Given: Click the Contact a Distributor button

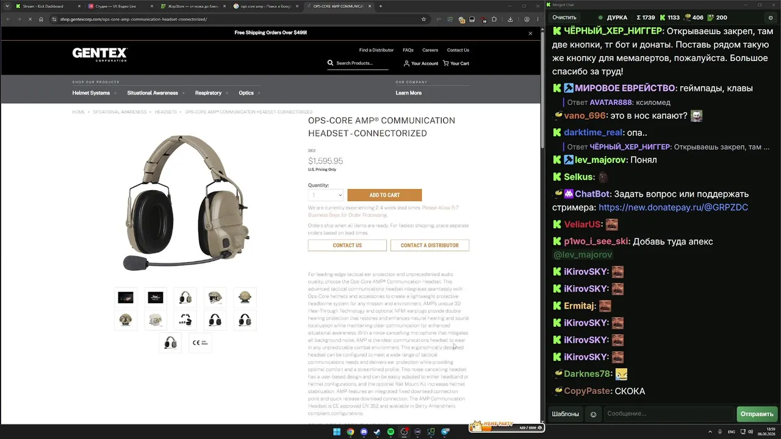Looking at the screenshot, I should [x=430, y=245].
